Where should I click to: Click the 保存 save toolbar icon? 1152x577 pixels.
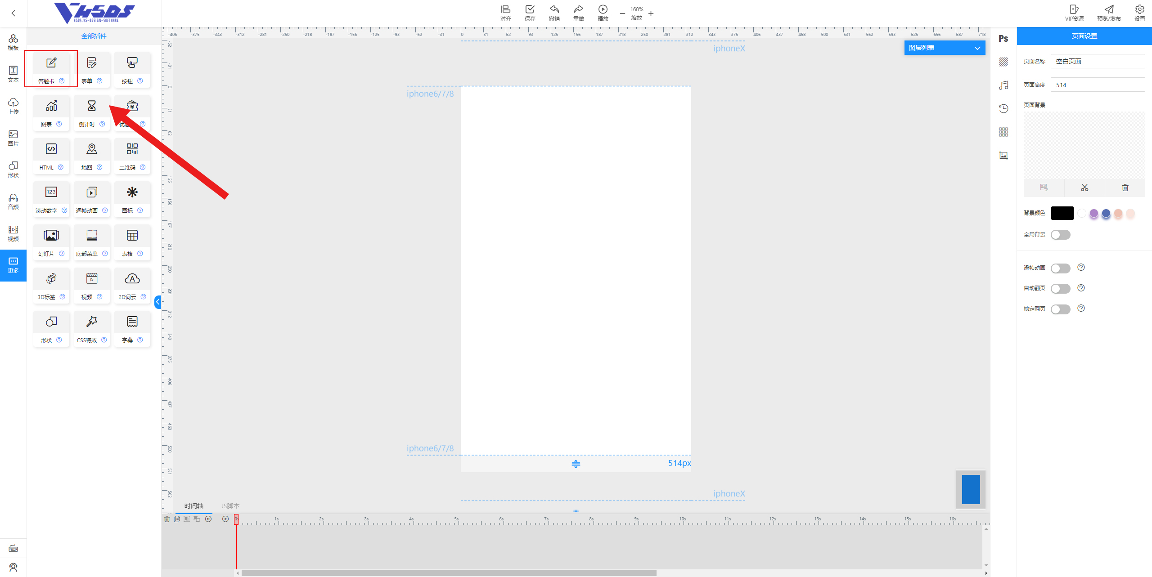[x=530, y=13]
